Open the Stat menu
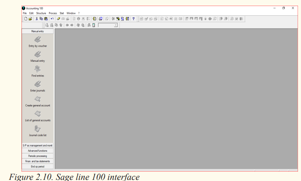This screenshot has height=181, width=301. coord(61,13)
